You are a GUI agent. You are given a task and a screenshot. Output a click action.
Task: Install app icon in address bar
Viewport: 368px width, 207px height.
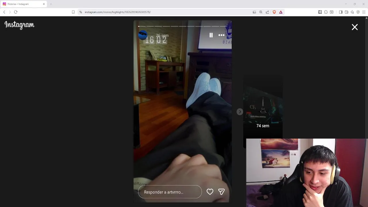[x=254, y=12]
